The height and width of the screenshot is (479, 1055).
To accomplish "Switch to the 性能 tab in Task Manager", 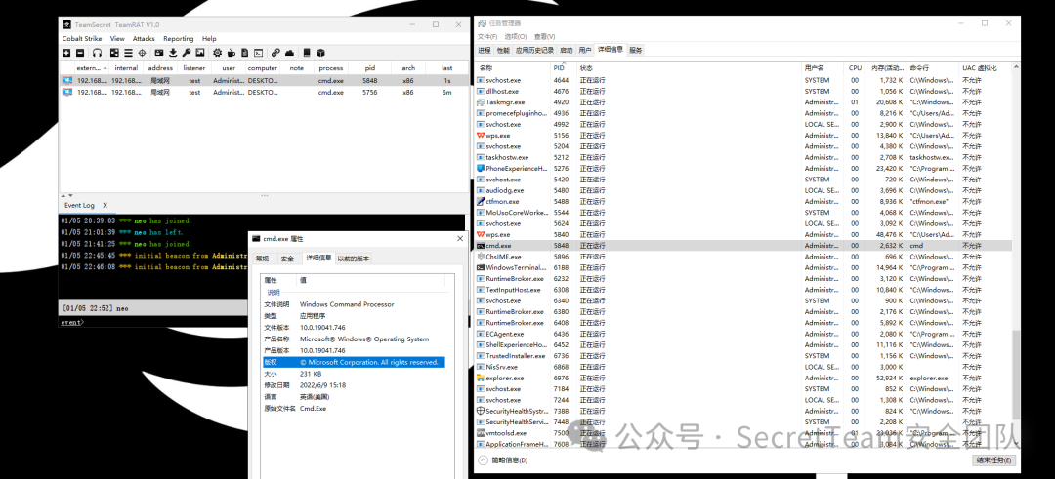I will click(x=503, y=50).
